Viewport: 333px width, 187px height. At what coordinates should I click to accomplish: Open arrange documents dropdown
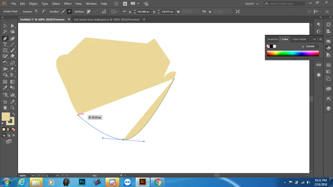pos(135,4)
